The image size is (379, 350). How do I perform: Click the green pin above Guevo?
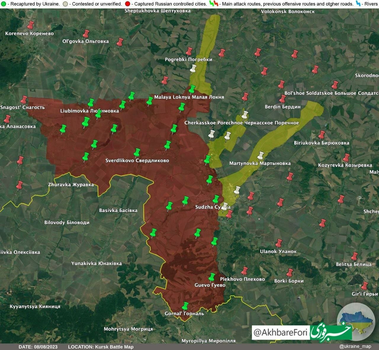tap(212, 277)
